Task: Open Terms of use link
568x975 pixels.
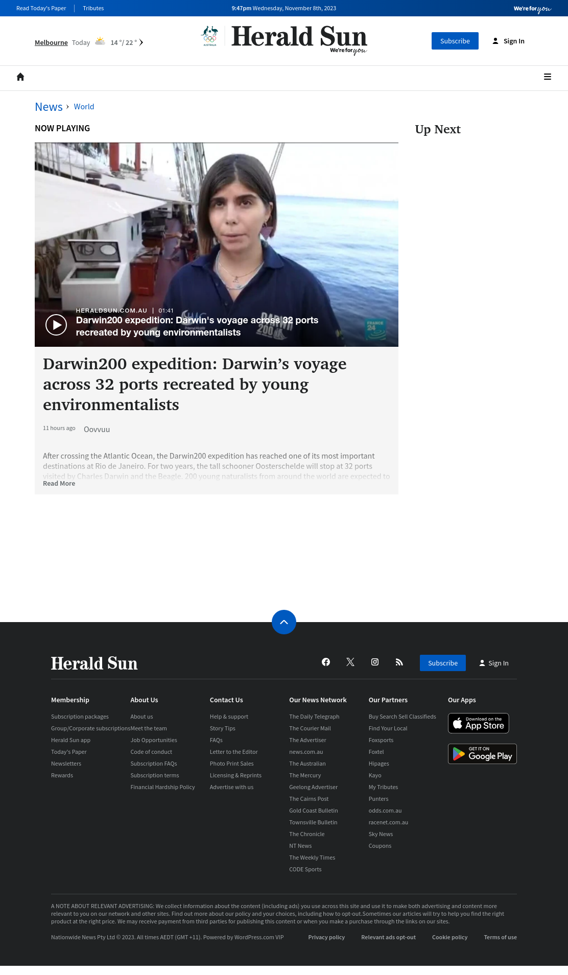Action: (500, 937)
